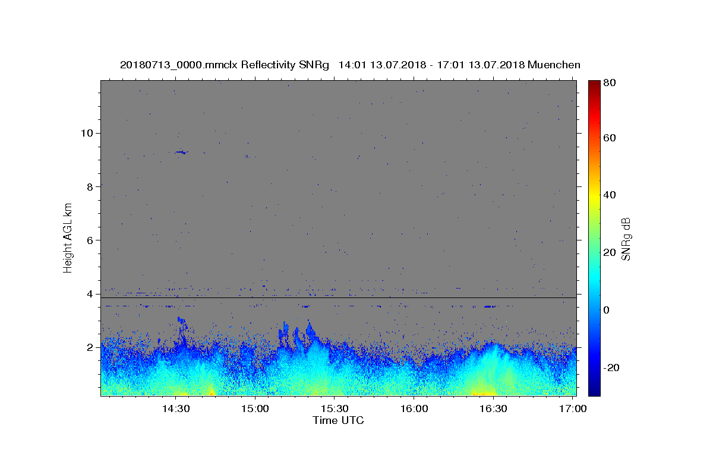Click the colorbar value -20
This screenshot has width=713, height=475.
pyautogui.click(x=612, y=367)
